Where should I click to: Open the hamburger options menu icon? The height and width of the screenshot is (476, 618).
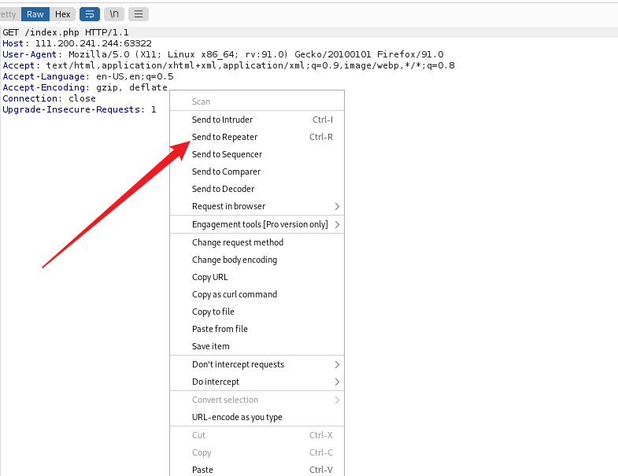[x=139, y=14]
